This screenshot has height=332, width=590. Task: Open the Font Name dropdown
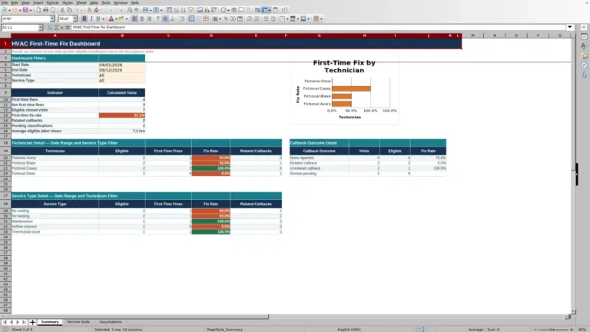[52, 18]
